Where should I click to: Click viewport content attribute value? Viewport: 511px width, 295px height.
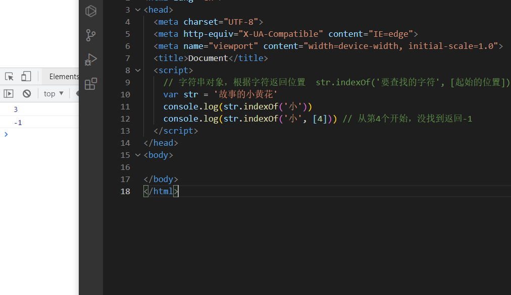coord(401,46)
